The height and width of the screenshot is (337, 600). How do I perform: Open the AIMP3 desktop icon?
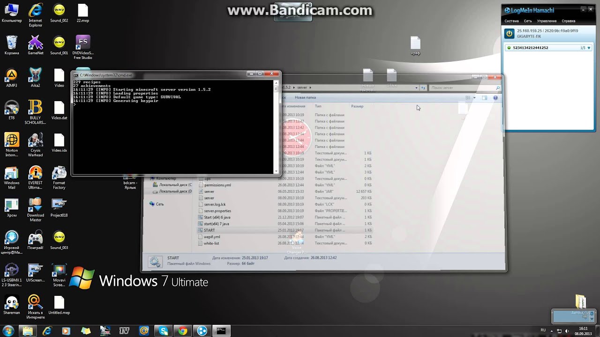click(x=12, y=78)
